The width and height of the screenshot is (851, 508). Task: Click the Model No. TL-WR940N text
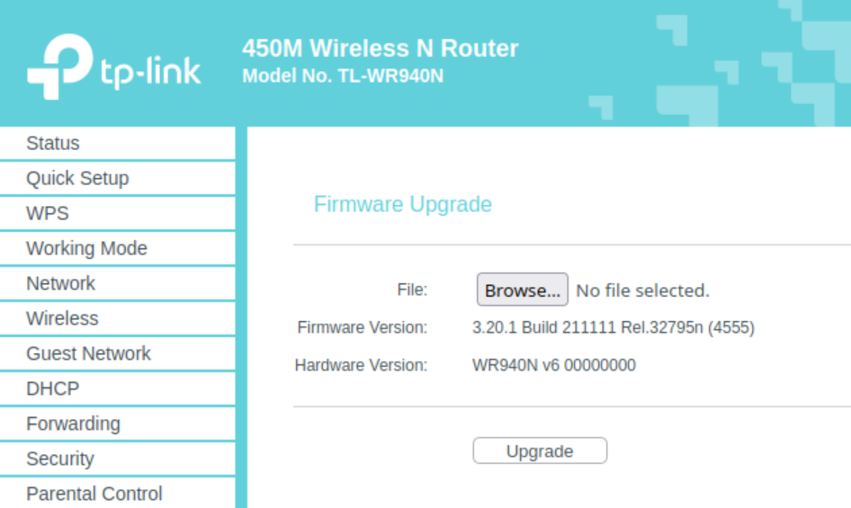point(343,76)
